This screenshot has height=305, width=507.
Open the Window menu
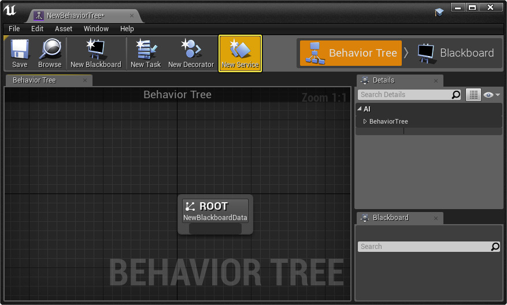click(96, 28)
